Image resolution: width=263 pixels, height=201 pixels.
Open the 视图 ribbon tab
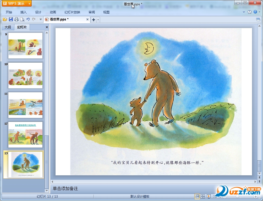point(106,12)
